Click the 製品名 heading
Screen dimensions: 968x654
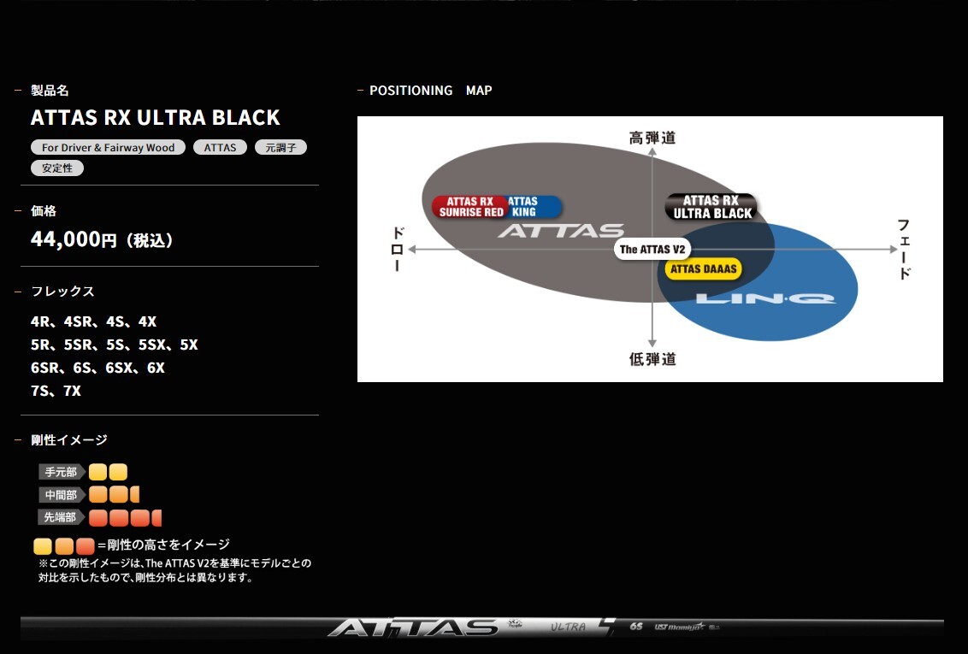(x=50, y=90)
